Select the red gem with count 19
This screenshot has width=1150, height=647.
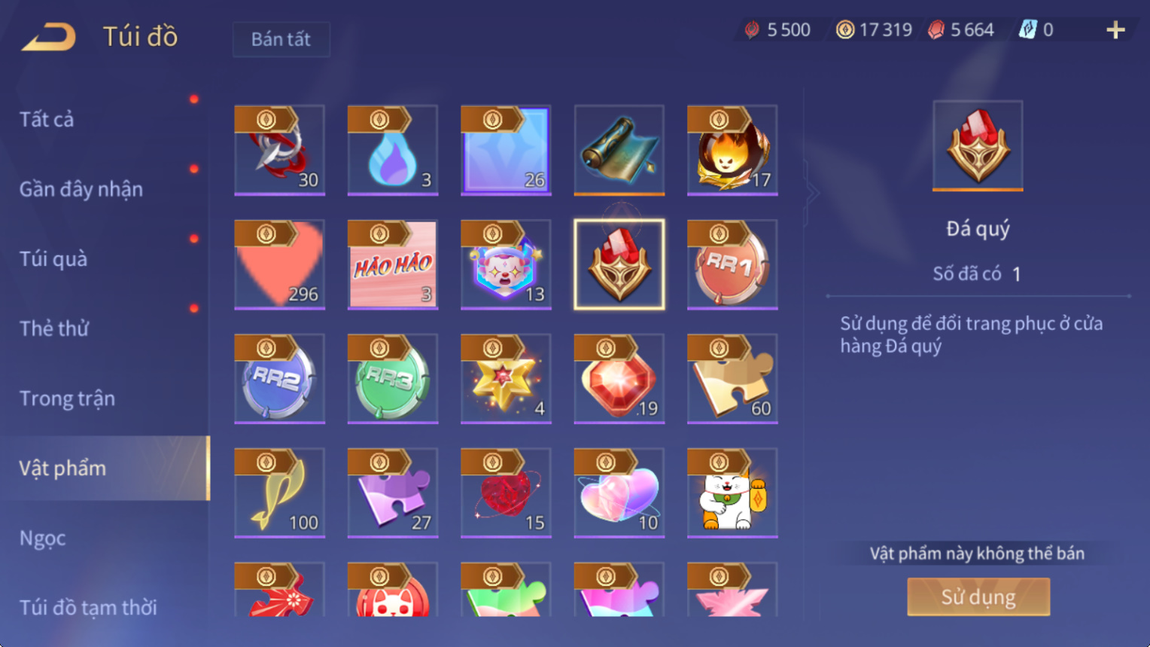619,378
